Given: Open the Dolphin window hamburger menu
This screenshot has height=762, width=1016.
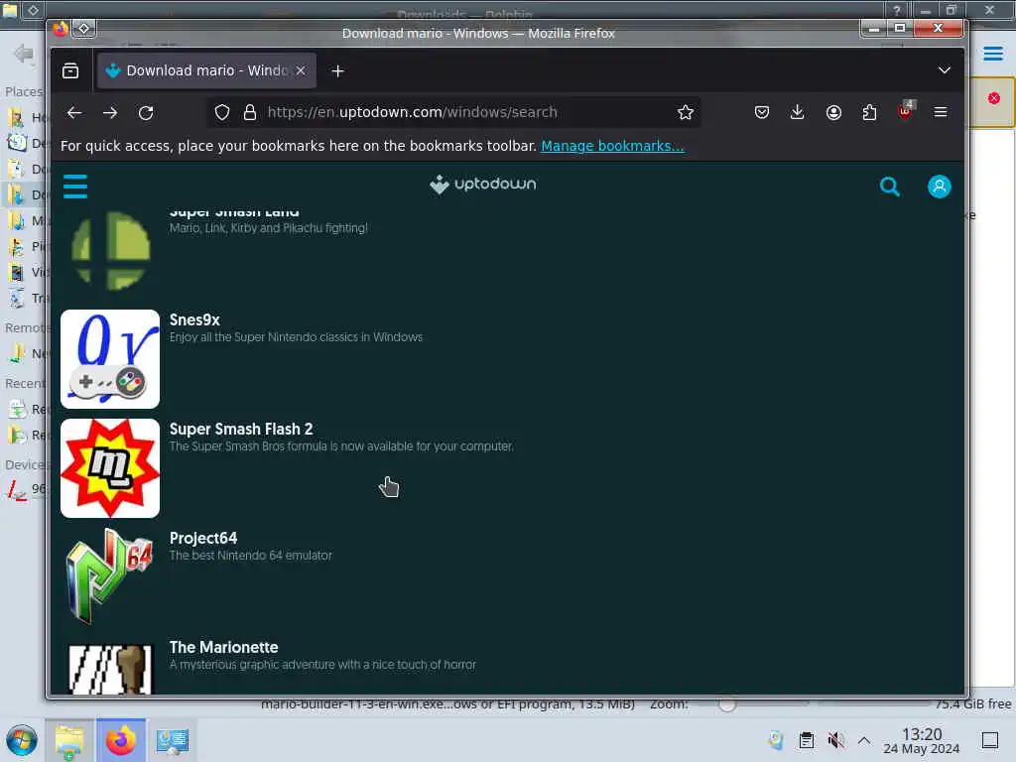Looking at the screenshot, I should (992, 54).
